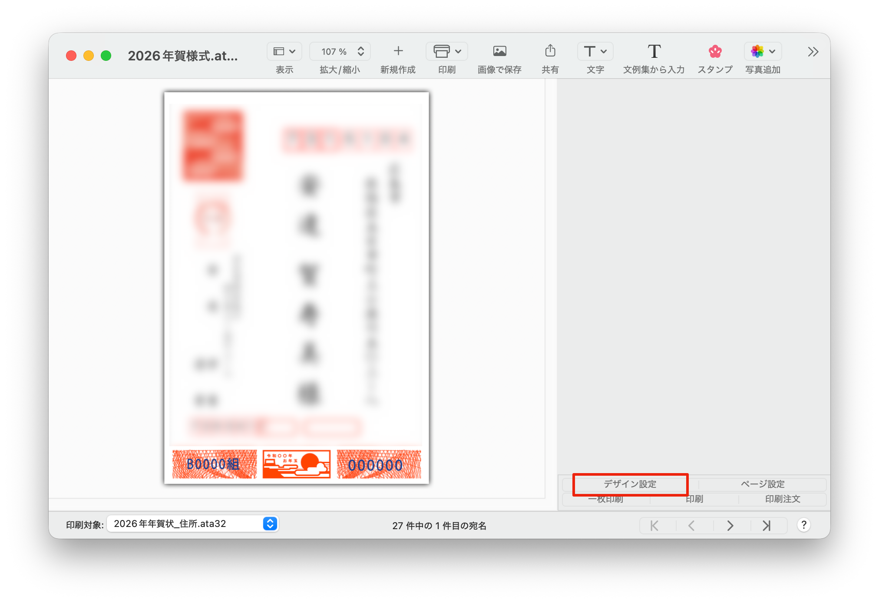Click the 新規作成 plus icon
The width and height of the screenshot is (879, 603).
pos(398,51)
